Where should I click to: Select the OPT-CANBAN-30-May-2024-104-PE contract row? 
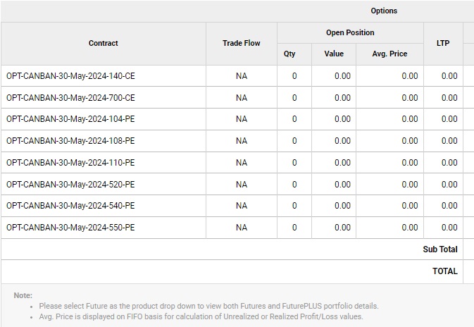click(x=70, y=119)
